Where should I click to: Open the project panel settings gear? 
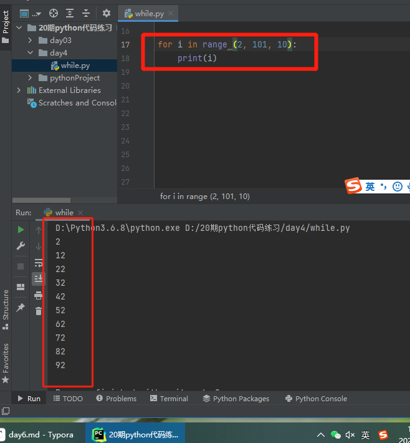tap(106, 13)
